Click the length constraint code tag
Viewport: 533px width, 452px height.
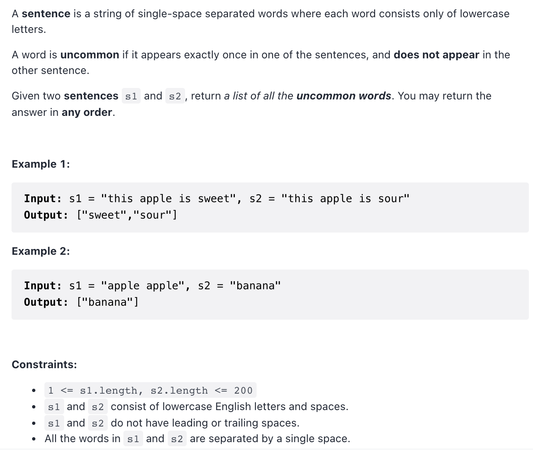150,390
